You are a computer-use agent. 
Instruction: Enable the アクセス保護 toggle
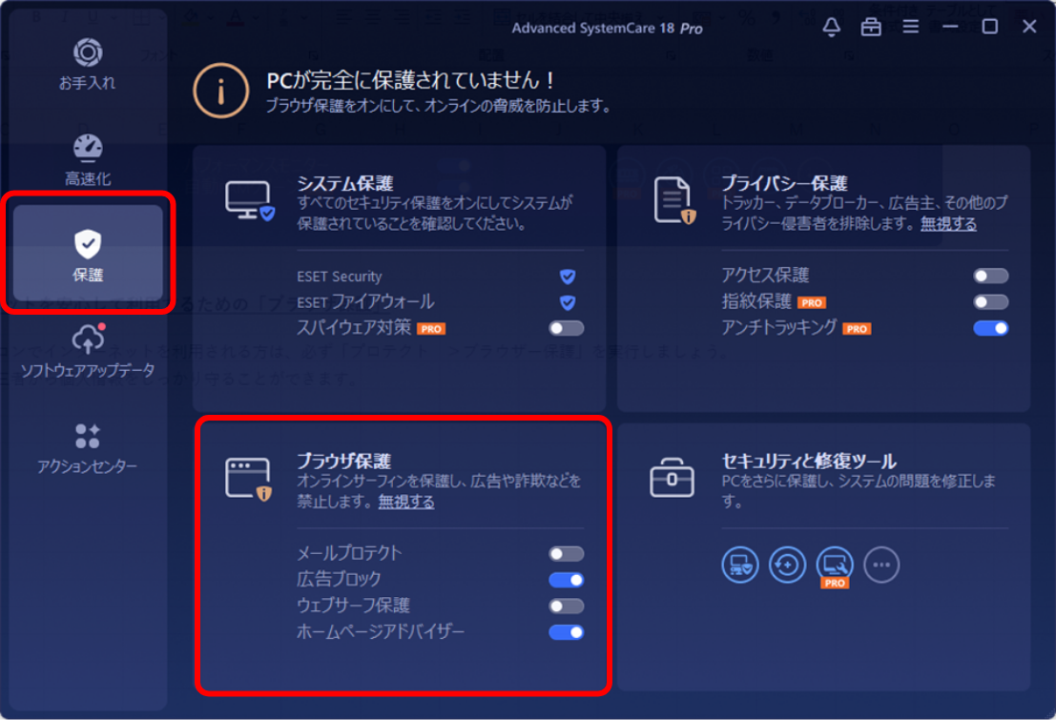[991, 277]
